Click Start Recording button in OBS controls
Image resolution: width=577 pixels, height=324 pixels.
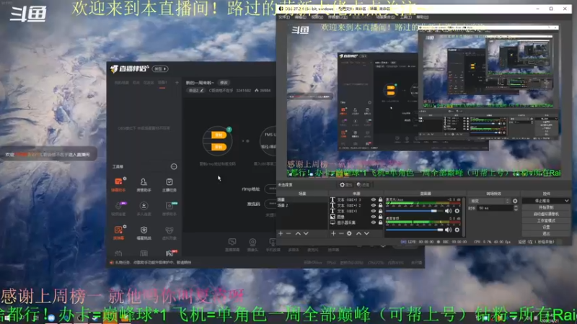click(x=546, y=207)
